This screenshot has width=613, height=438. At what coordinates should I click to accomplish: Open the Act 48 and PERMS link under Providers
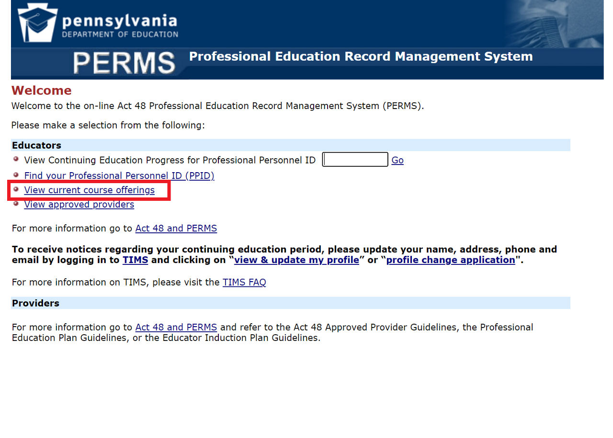176,327
